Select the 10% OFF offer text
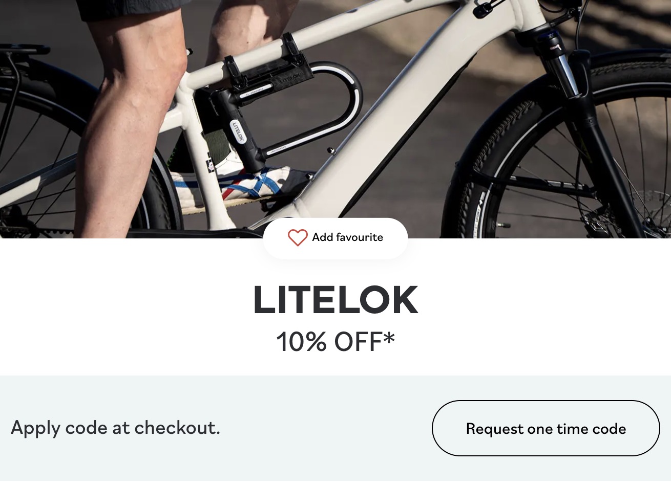The image size is (671, 485). tap(335, 342)
